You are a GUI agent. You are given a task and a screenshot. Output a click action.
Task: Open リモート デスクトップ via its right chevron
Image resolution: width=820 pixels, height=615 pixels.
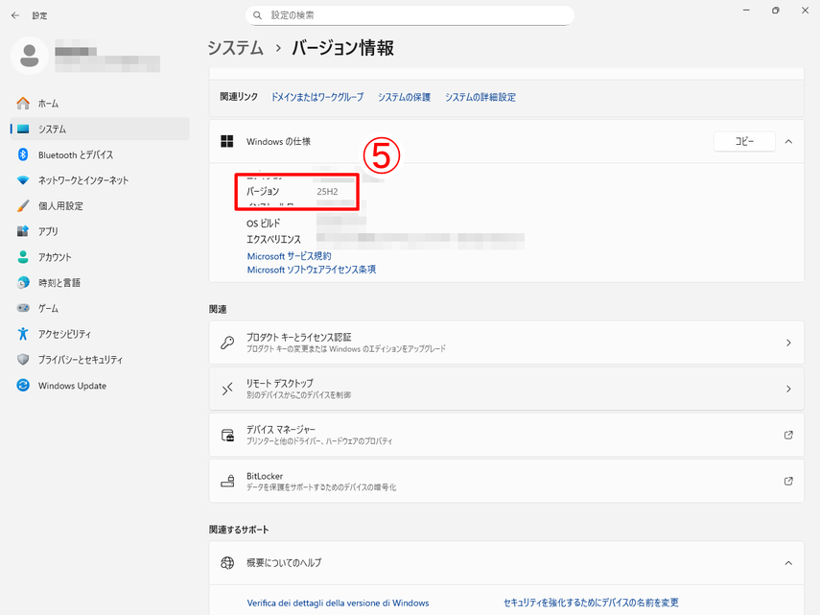(x=788, y=390)
